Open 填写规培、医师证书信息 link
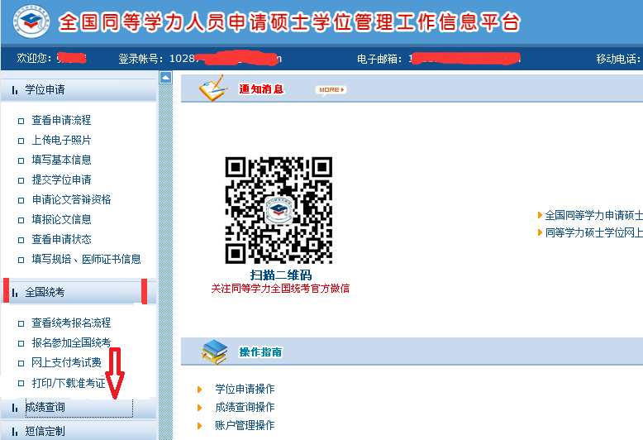This screenshot has width=643, height=440. [87, 260]
